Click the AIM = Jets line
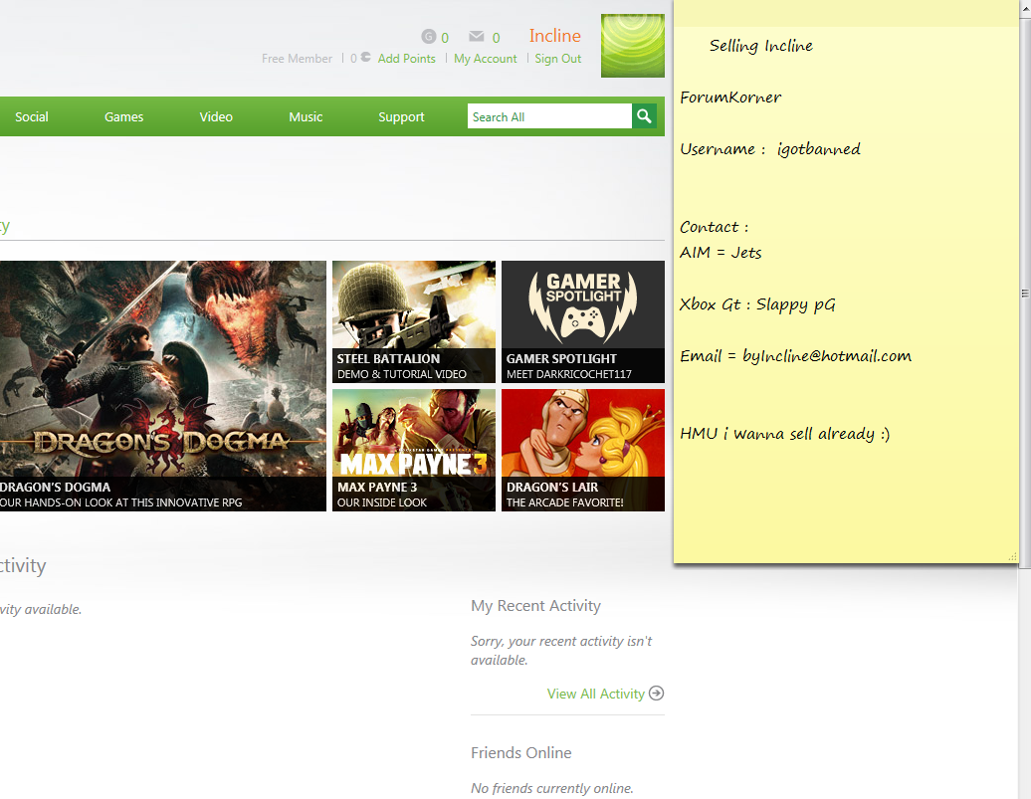The width and height of the screenshot is (1031, 799). (721, 253)
